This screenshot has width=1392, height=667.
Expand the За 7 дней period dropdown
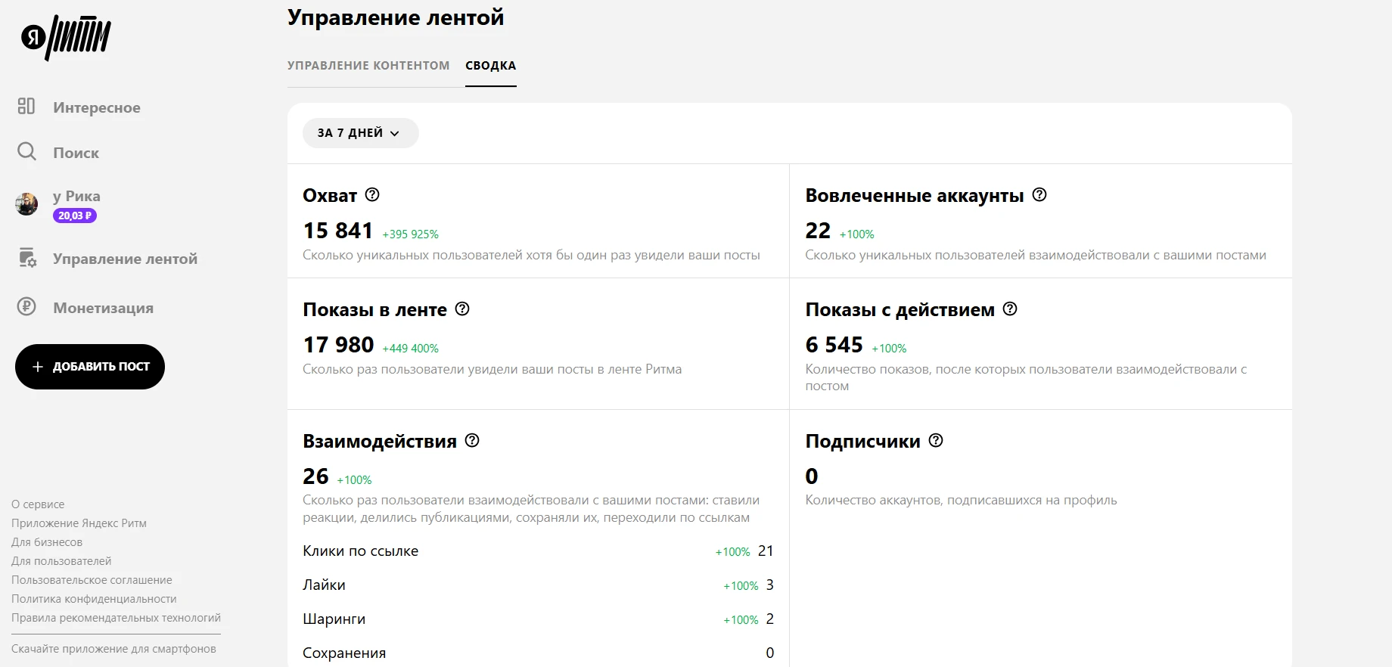tap(360, 133)
